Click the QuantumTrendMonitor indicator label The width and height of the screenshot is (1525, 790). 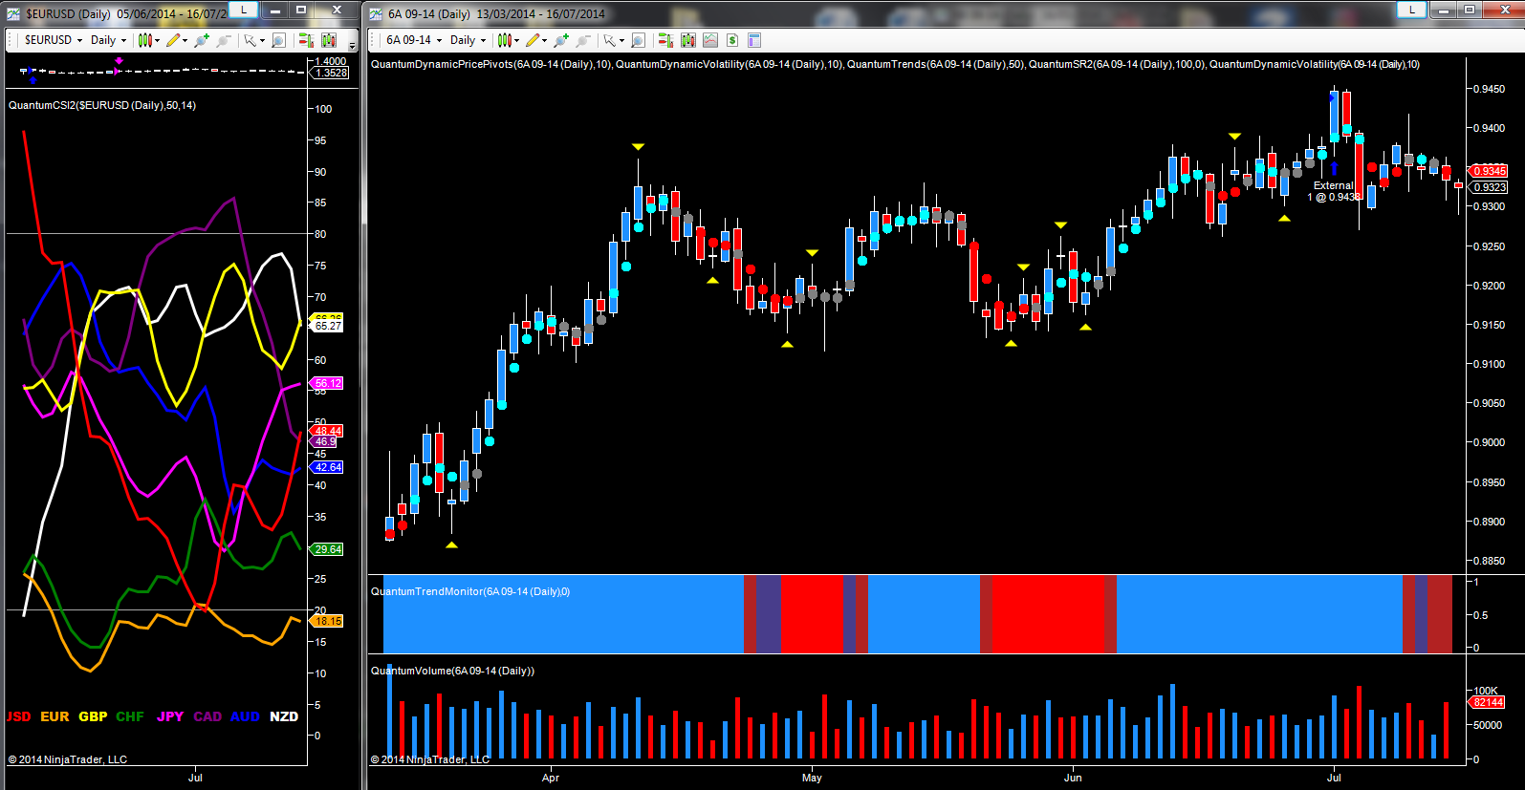pyautogui.click(x=470, y=591)
